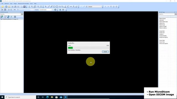The image size is (177, 99).
Task: Adjust the FPS slider handle
Action: [x=18, y=10]
